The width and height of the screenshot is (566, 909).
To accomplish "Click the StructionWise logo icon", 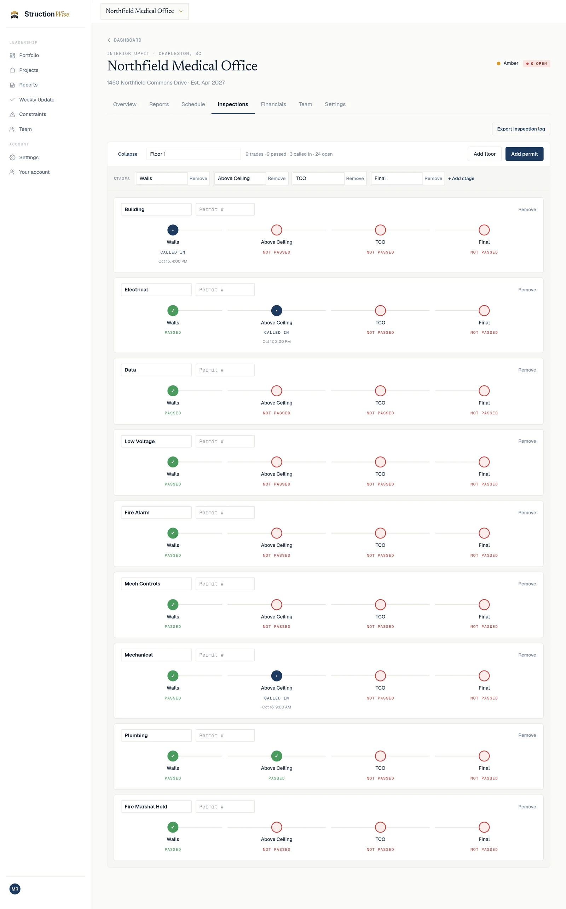I will 15,14.
